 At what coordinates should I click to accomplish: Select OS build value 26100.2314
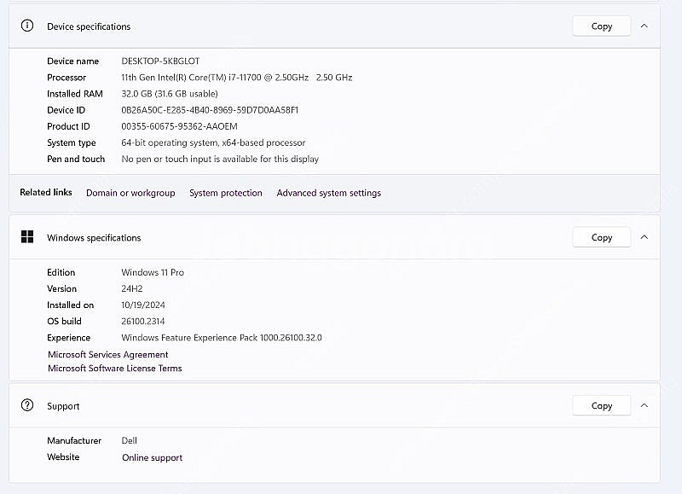pos(143,321)
